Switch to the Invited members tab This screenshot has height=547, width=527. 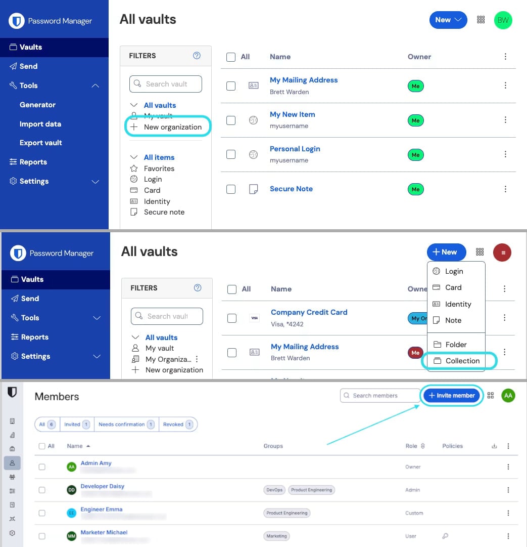pyautogui.click(x=76, y=425)
